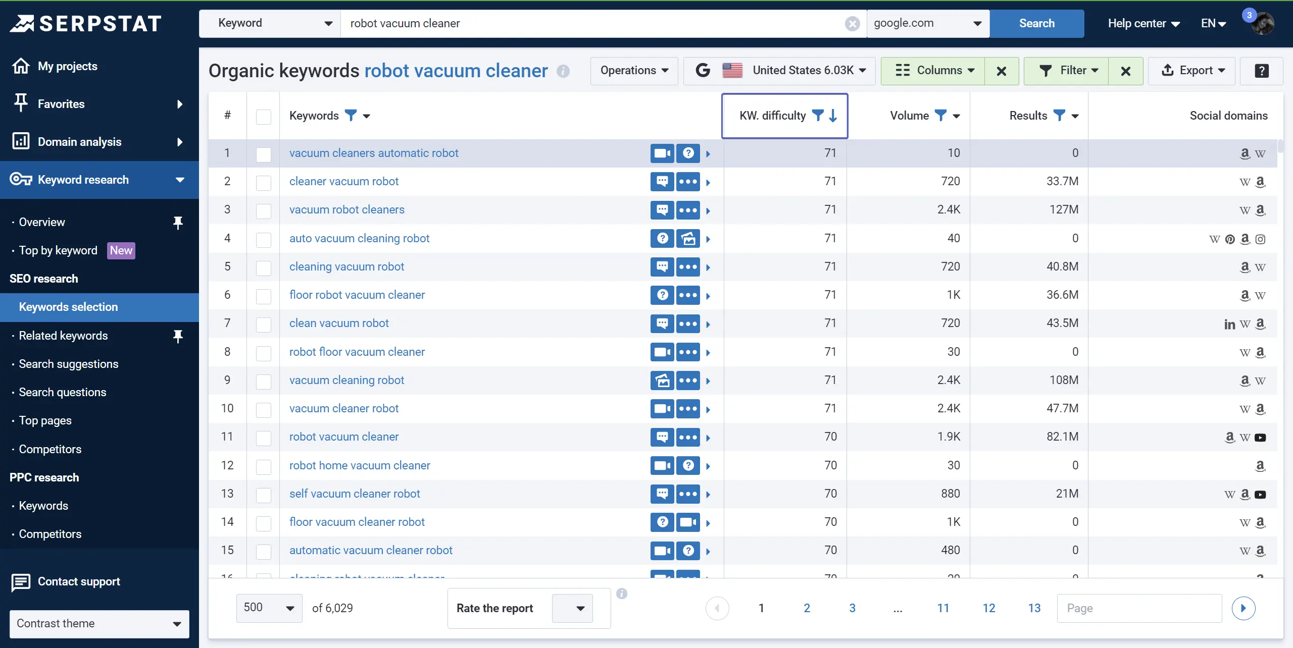Expand row arrow for robot home vacuum cleaner
The image size is (1293, 648).
click(x=708, y=466)
